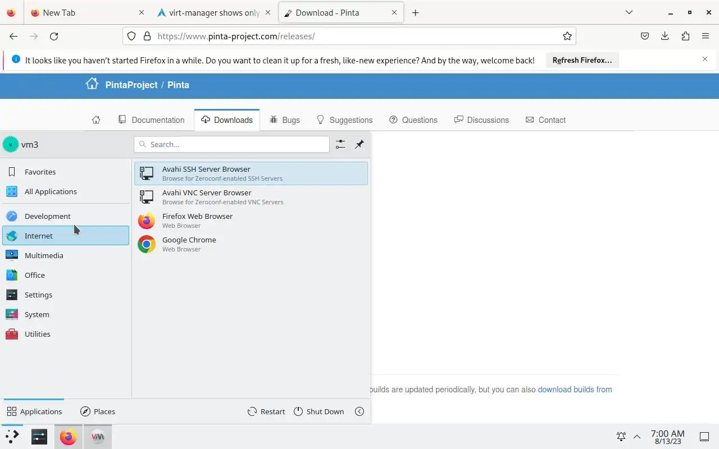Go back in the browser
This screenshot has width=719, height=449.
point(13,36)
